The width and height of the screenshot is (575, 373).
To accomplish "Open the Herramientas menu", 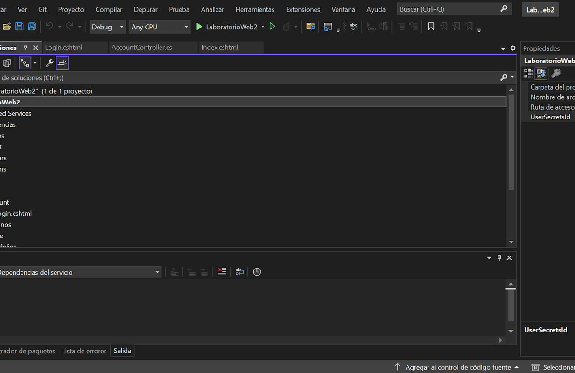I will click(x=255, y=9).
